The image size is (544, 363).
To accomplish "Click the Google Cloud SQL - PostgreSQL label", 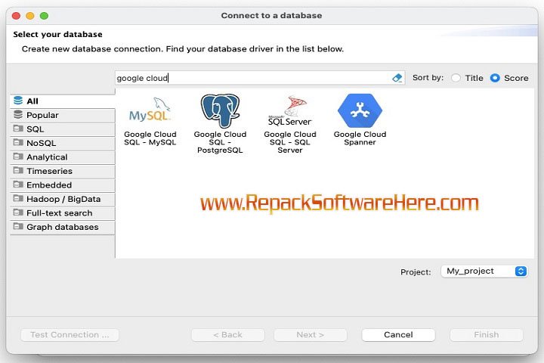I will point(220,142).
